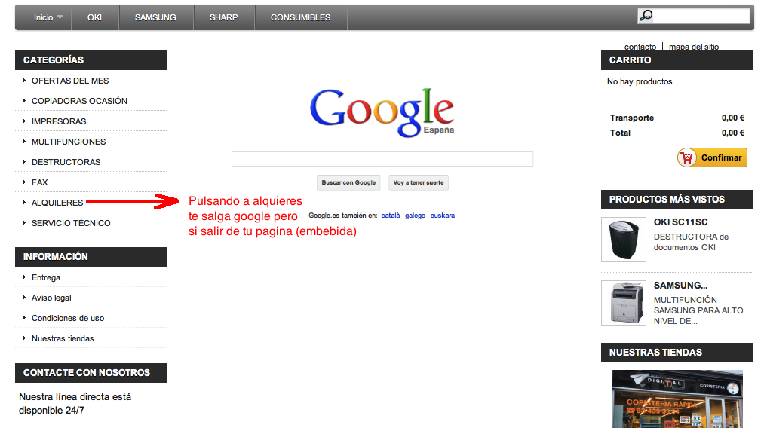Open the SAMSUNG... product title

coord(681,286)
